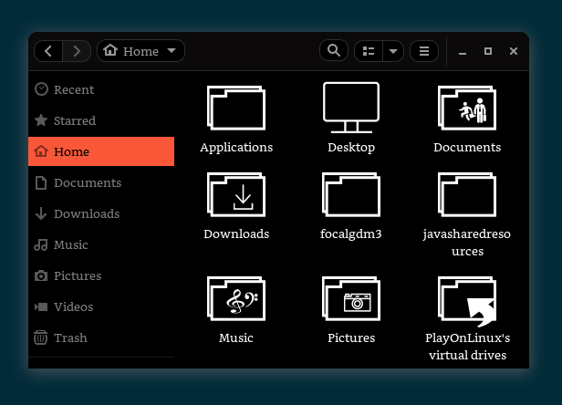Select Home in the sidebar
The image size is (562, 405).
(101, 151)
